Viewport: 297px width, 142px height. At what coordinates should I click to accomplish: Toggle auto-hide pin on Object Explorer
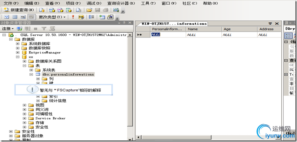124,23
